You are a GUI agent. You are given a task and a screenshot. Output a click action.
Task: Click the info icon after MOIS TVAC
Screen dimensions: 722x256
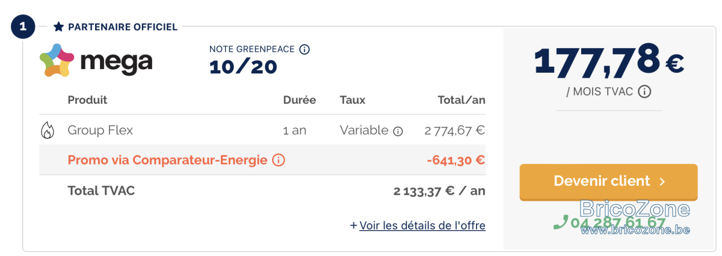pos(644,92)
